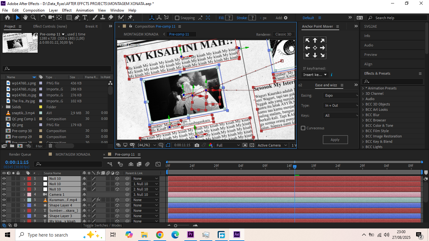Select the Horizontal Type tool
Screen dimensions: 429x241
pos(85,18)
